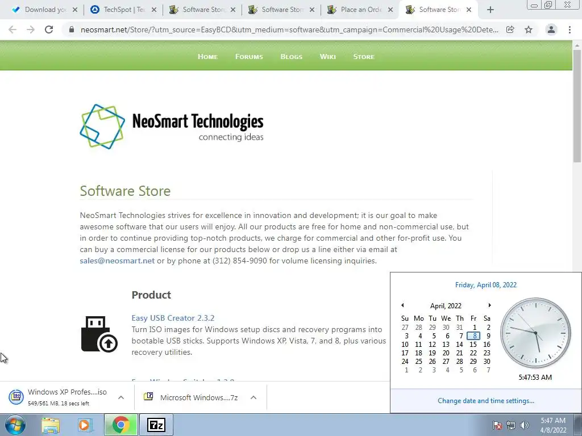Click the page vertical scrollbar thumb
The image size is (582, 436).
tap(577, 106)
